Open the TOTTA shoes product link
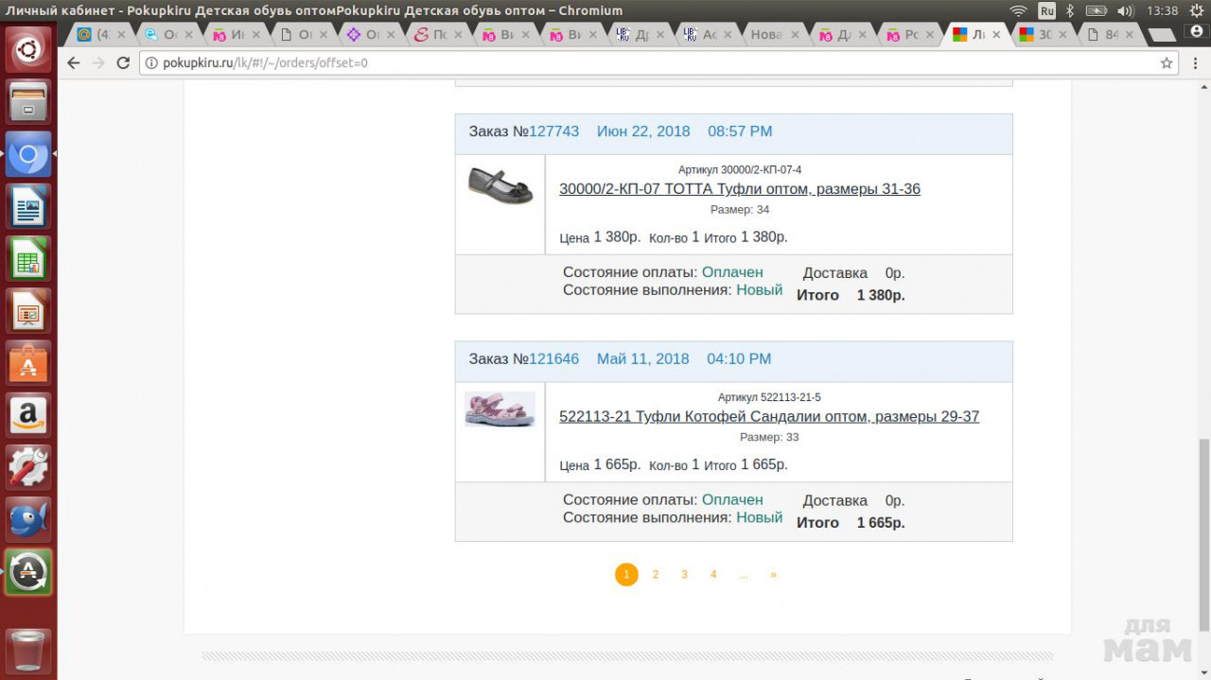1211x680 pixels. [739, 189]
